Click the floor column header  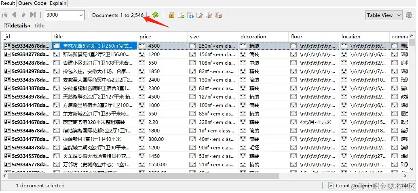coord(314,37)
